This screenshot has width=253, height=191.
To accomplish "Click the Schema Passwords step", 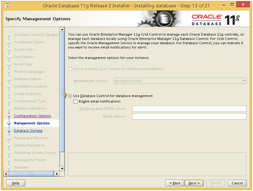I will tap(29, 145).
